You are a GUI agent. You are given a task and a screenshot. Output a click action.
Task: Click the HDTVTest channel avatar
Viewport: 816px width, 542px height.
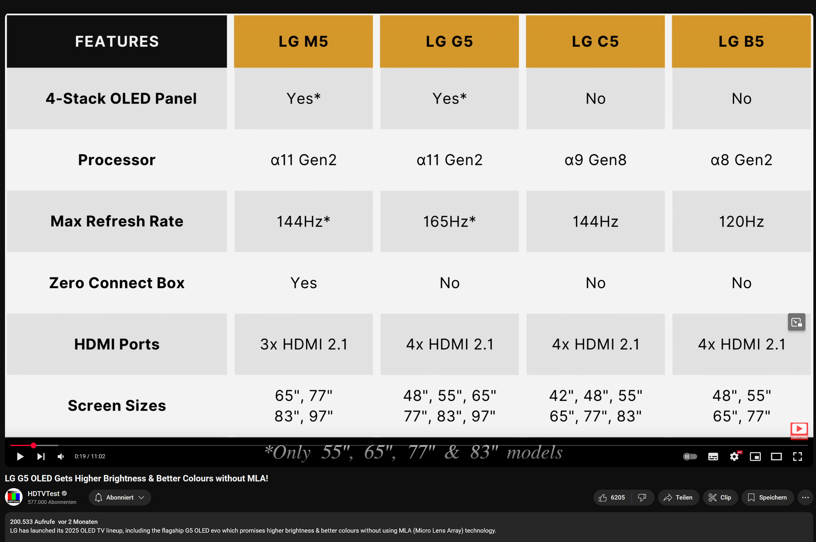(14, 497)
